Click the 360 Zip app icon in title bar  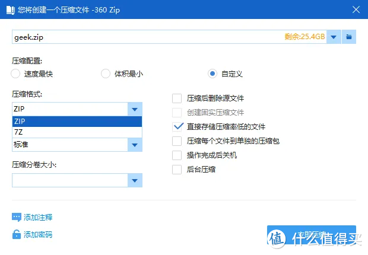[x=11, y=10]
